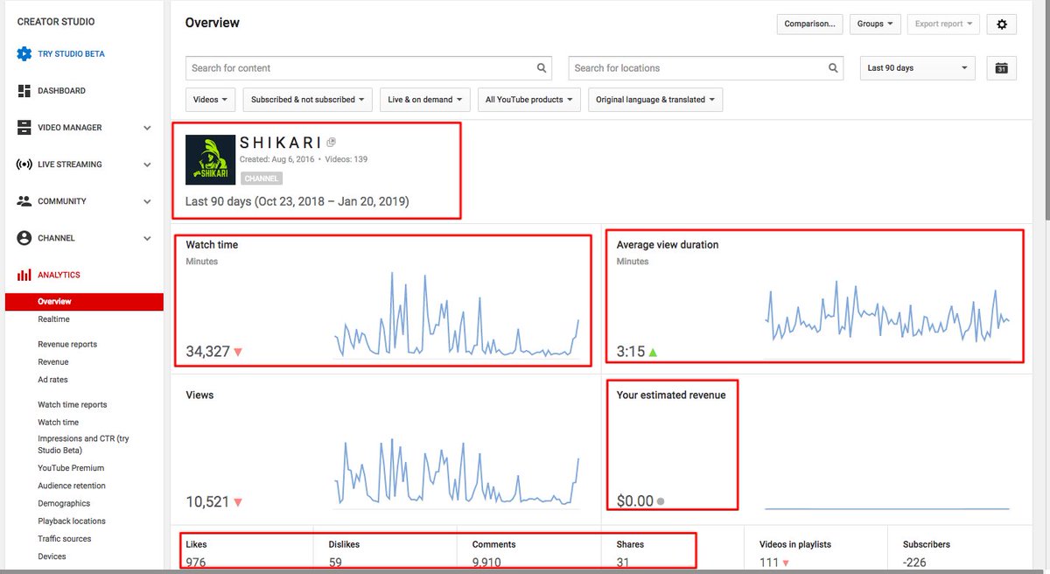This screenshot has height=574, width=1050.
Task: Expand the Community section chevron
Action: pos(147,201)
